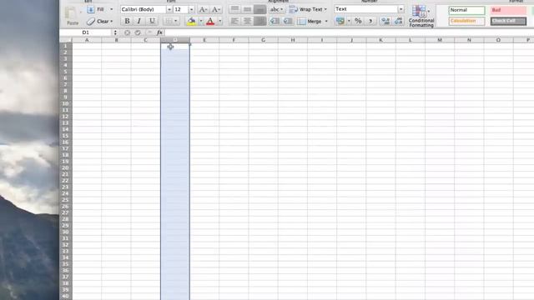This screenshot has width=534, height=300.
Task: Click the decrease decimal icon
Action: (399, 21)
